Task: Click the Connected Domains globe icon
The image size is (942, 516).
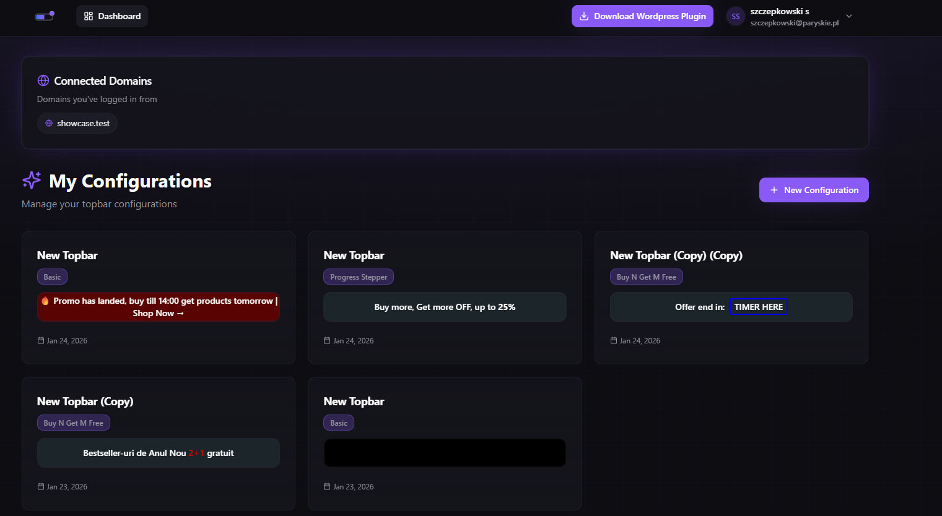Action: (43, 80)
